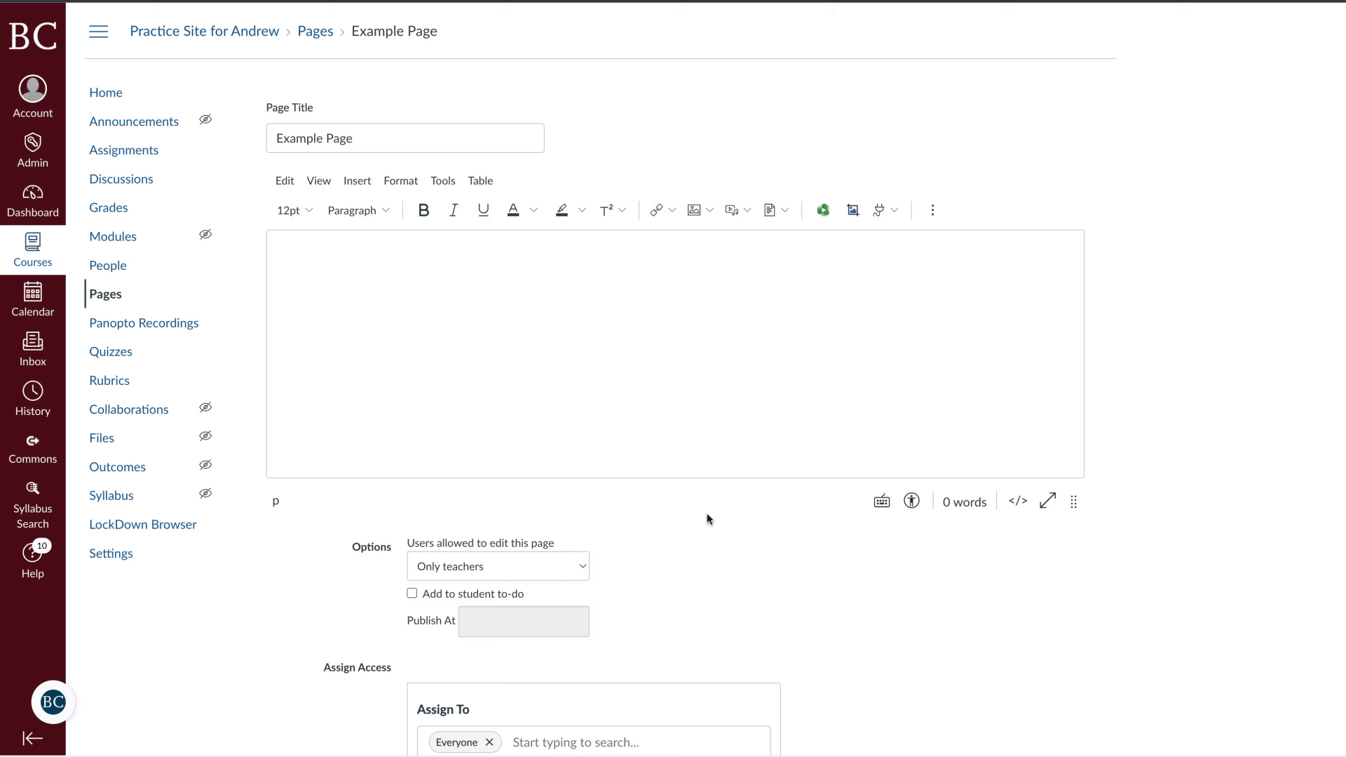The width and height of the screenshot is (1346, 757).
Task: Navigate to the Quizzes page
Action: click(111, 351)
